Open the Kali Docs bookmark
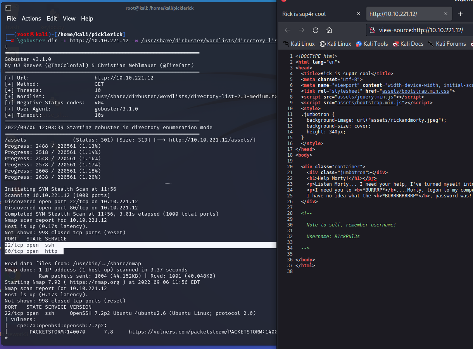 point(408,44)
